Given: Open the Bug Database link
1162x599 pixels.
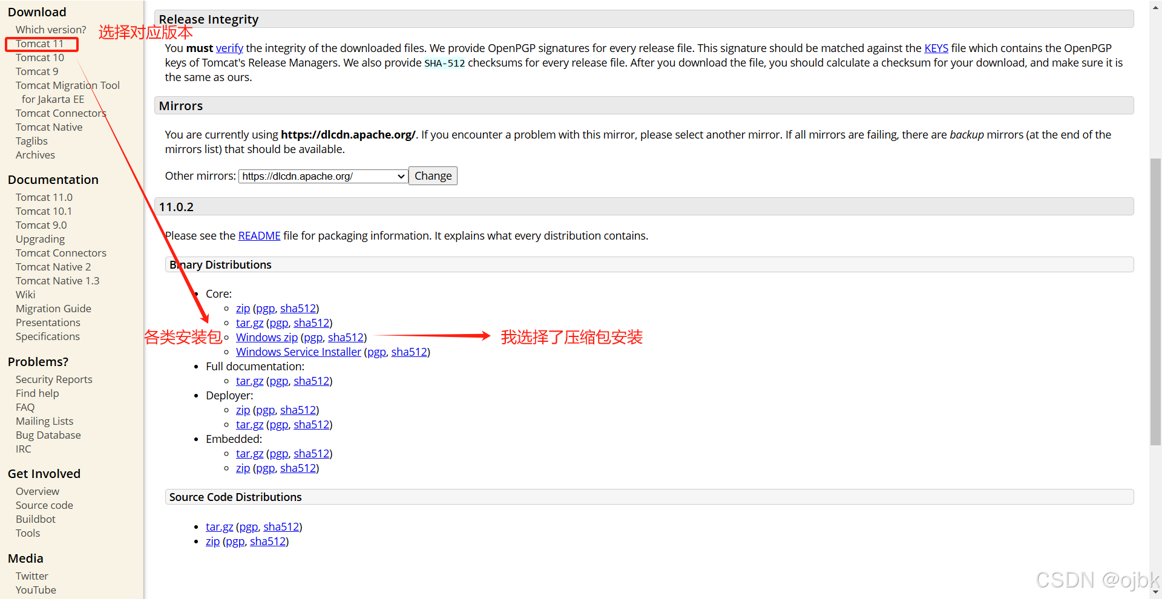Looking at the screenshot, I should point(48,435).
